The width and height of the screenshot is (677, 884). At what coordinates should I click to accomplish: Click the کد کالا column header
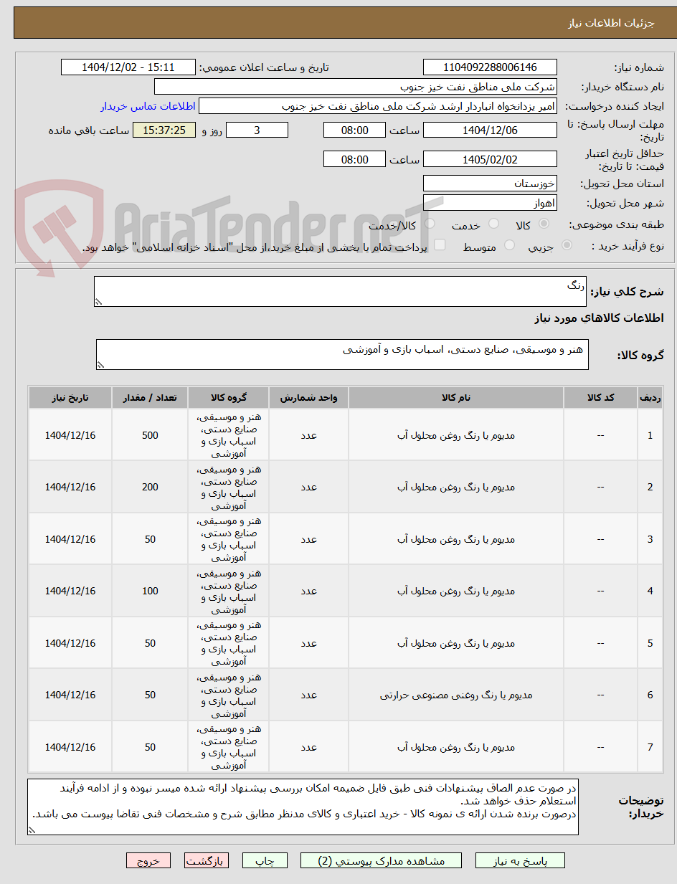coord(601,397)
